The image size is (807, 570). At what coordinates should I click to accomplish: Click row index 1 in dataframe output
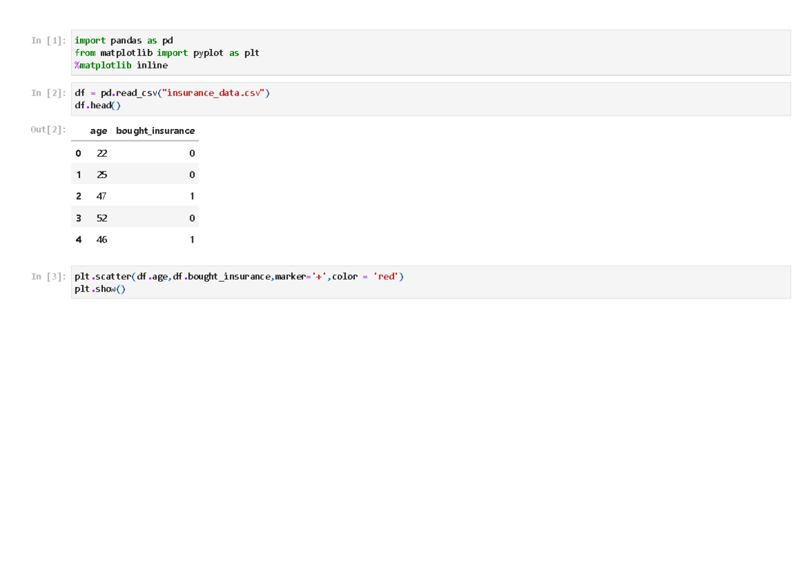[79, 175]
